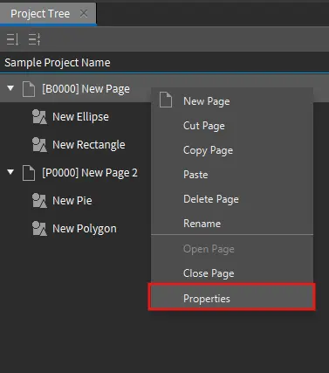Open Properties from the context menu
The image size is (329, 373).
[232, 298]
